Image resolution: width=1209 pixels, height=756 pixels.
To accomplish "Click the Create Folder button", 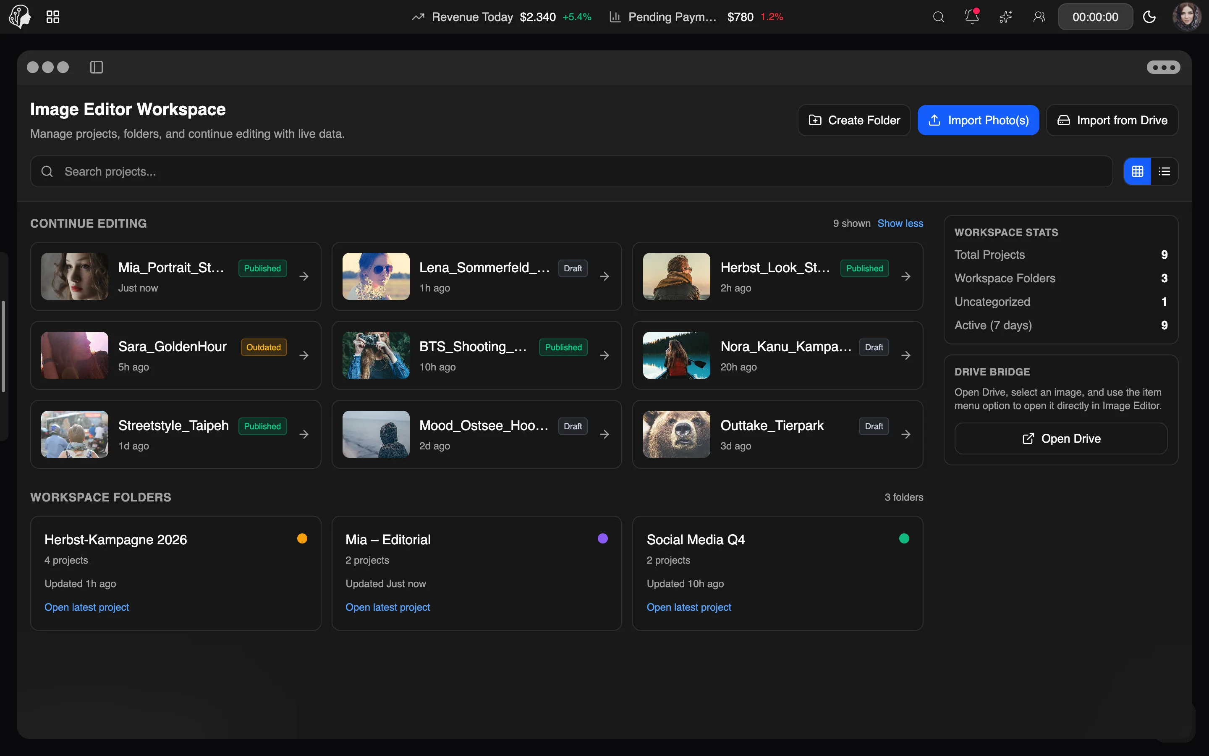I will click(x=854, y=120).
